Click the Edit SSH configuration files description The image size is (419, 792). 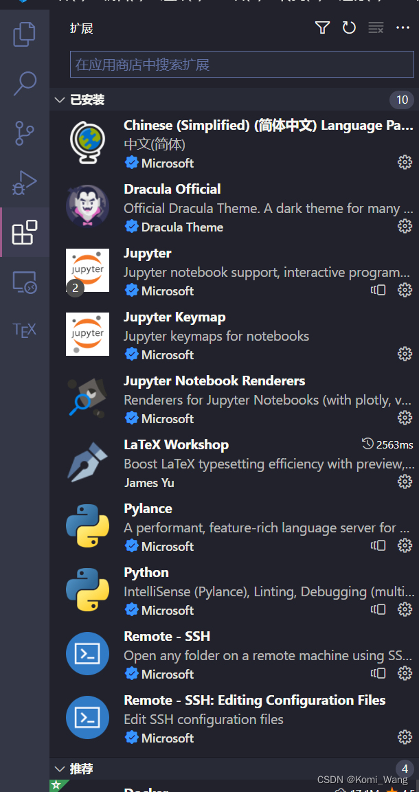(x=203, y=719)
